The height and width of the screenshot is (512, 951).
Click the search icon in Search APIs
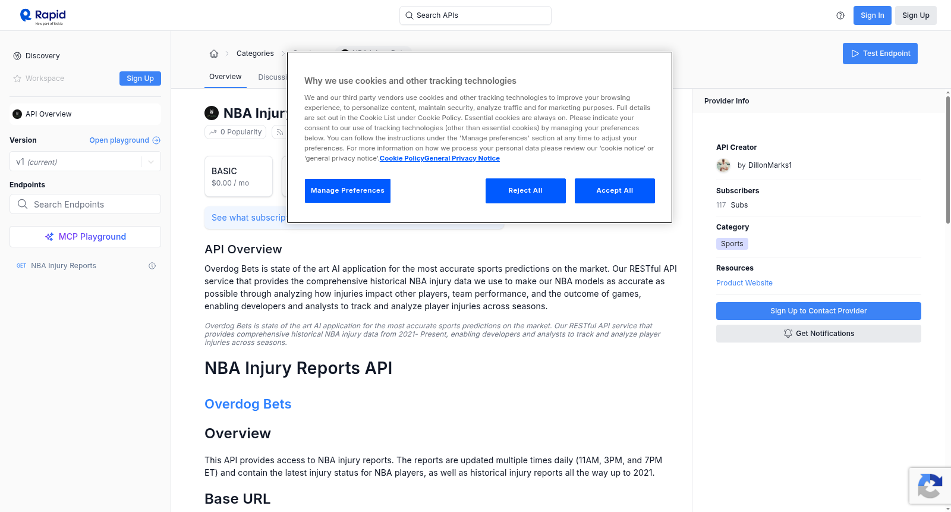coord(409,15)
